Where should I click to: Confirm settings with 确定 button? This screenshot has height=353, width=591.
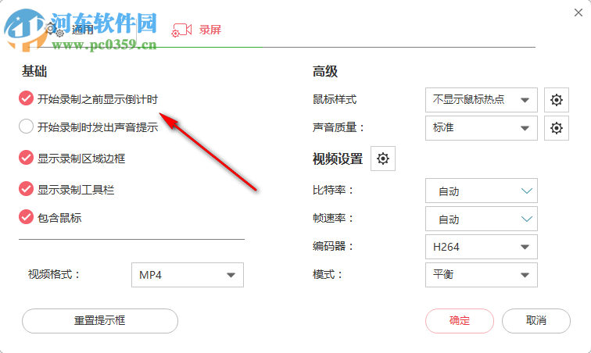click(460, 321)
